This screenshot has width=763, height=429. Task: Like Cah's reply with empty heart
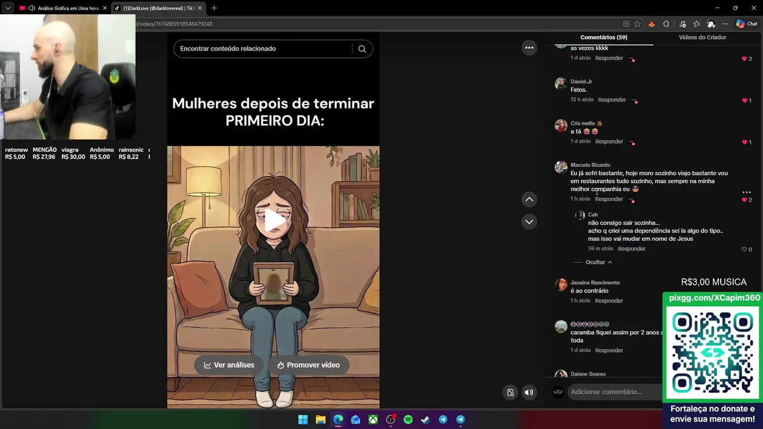745,250
